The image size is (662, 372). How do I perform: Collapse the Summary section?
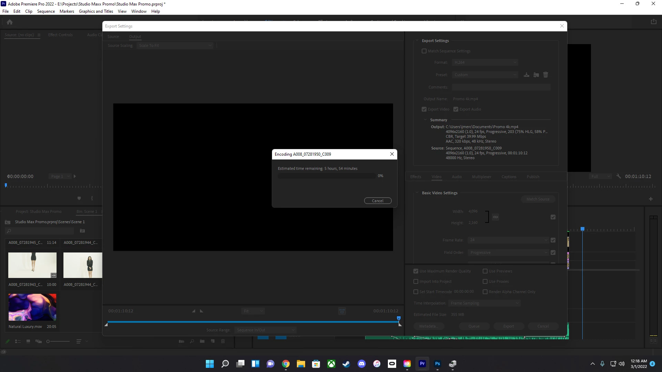pos(425,120)
